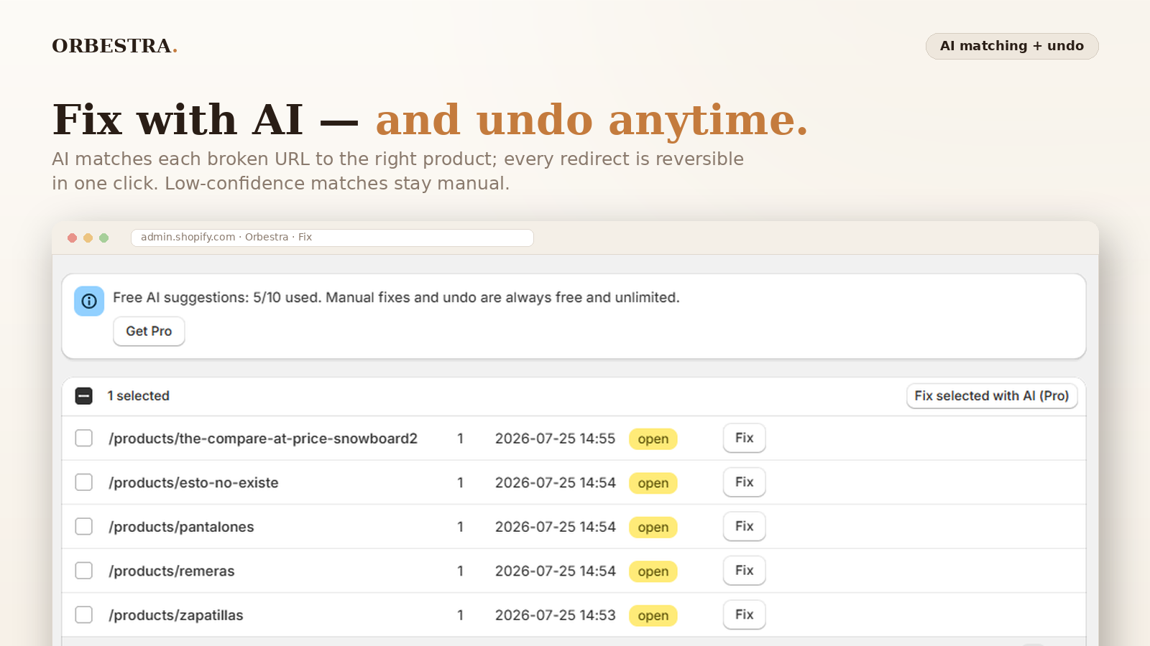Screen dimensions: 1150x646
Task: Tick the checkbox for /products/zapatillas
Action: pyautogui.click(x=84, y=615)
